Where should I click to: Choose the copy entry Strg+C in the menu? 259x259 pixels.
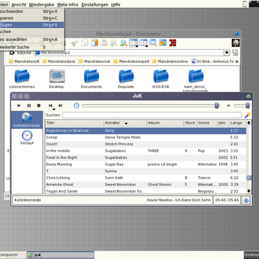click(32, 18)
